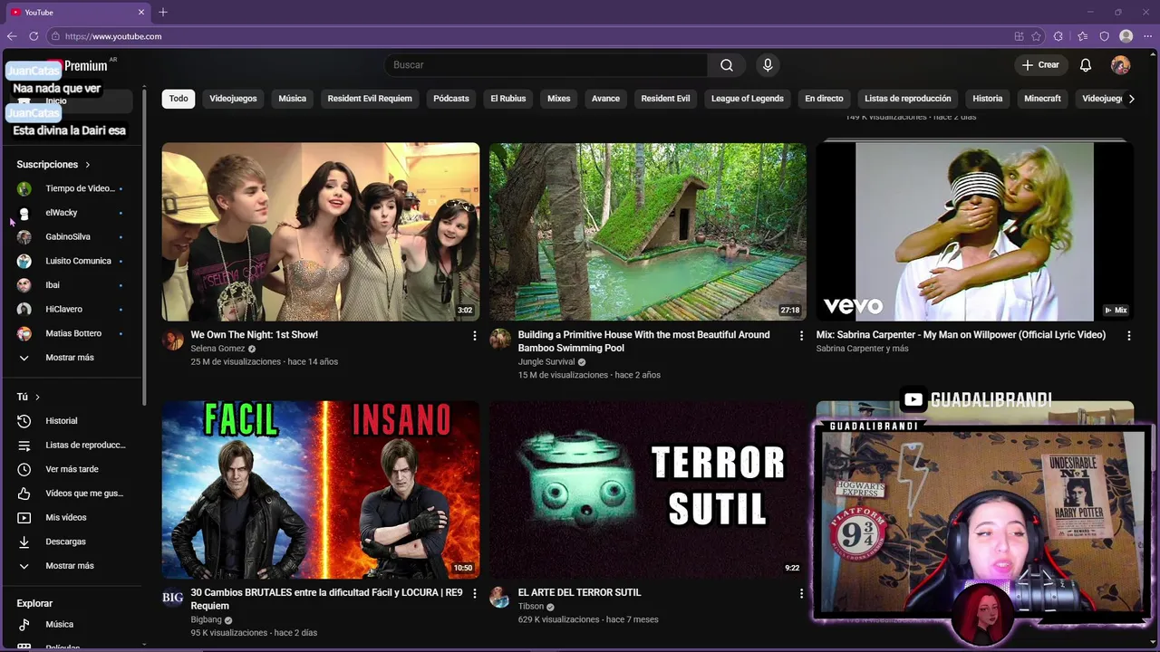This screenshot has height=652, width=1160.
Task: Open the account avatar menu in YouTube
Action: pyautogui.click(x=1121, y=65)
